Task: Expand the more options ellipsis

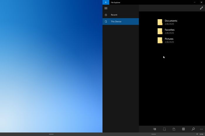Action: (x=201, y=129)
